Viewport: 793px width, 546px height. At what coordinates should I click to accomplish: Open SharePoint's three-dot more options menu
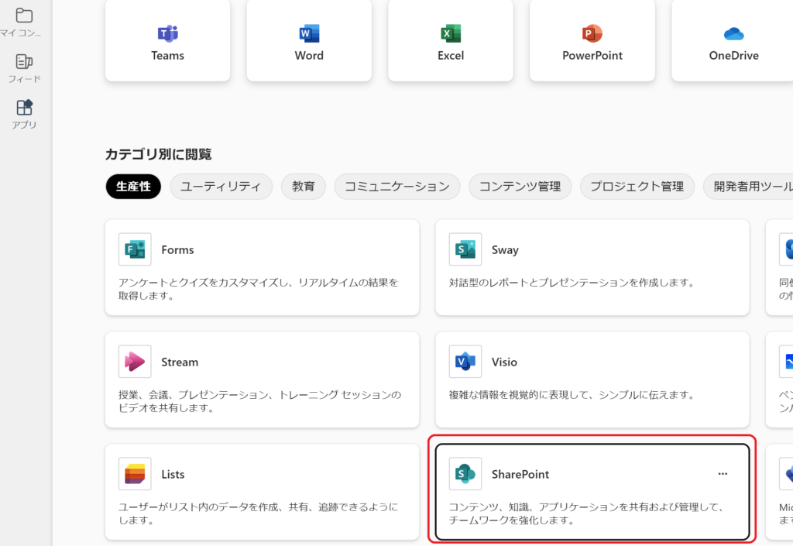723,474
